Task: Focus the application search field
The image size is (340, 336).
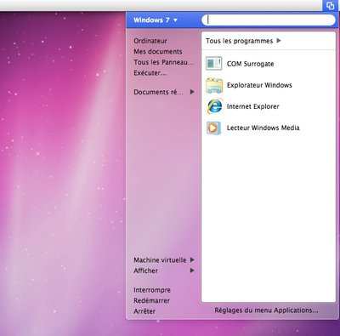Action: [269, 20]
